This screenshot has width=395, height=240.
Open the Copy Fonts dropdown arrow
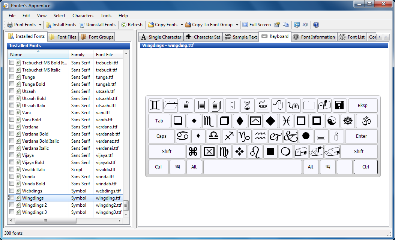pyautogui.click(x=182, y=25)
